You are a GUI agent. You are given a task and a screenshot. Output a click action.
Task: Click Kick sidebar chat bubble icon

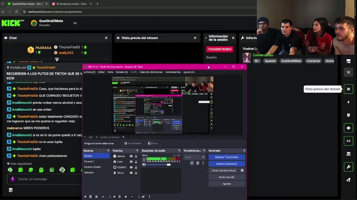348,128
